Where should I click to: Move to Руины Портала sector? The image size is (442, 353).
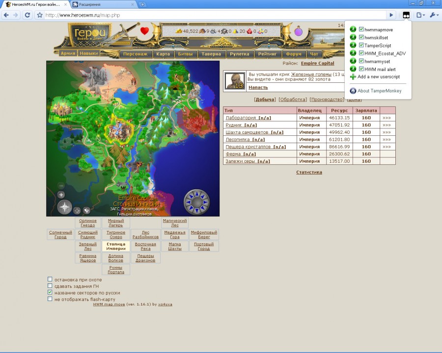coord(116,270)
